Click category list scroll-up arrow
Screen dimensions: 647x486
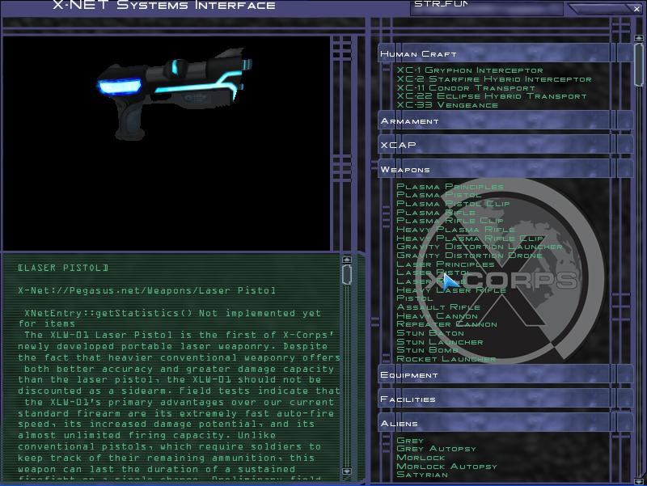pos(639,38)
